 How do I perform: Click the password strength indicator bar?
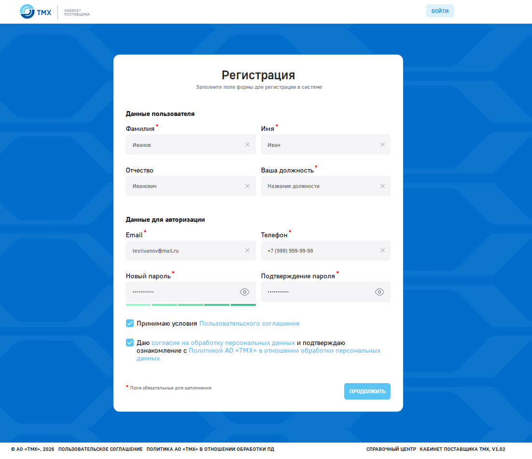pos(191,305)
